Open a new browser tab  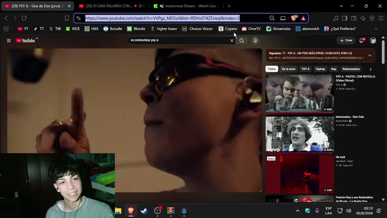[x=229, y=6]
